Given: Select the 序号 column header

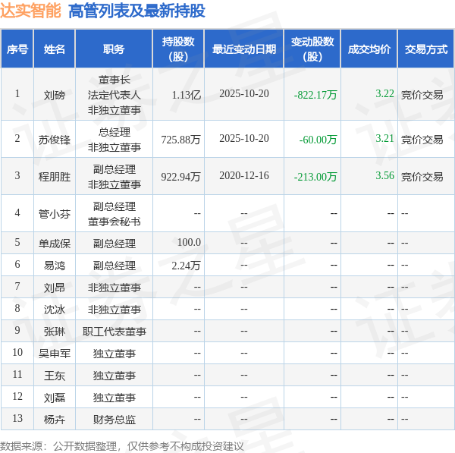Looking at the screenshot, I should 17,49.
